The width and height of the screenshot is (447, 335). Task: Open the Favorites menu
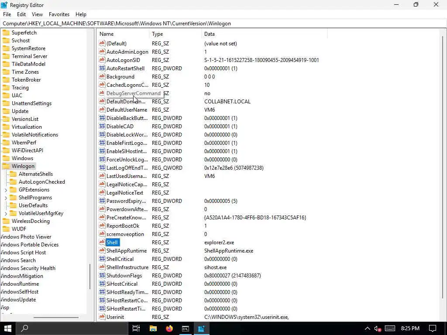coord(59,14)
